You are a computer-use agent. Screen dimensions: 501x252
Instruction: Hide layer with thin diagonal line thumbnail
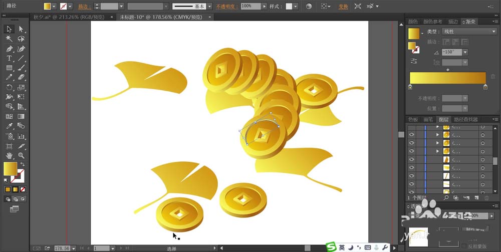click(412, 176)
